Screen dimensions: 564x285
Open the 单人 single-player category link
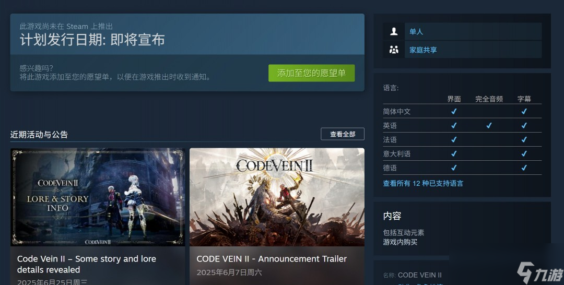pyautogui.click(x=416, y=32)
